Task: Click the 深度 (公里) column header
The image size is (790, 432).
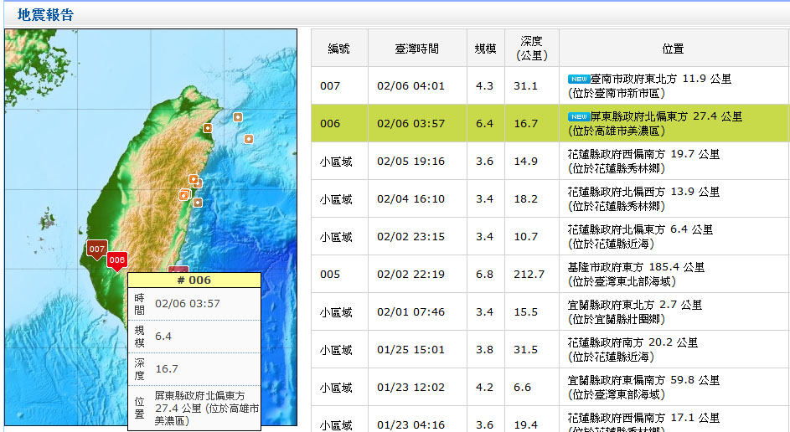Action: point(531,49)
